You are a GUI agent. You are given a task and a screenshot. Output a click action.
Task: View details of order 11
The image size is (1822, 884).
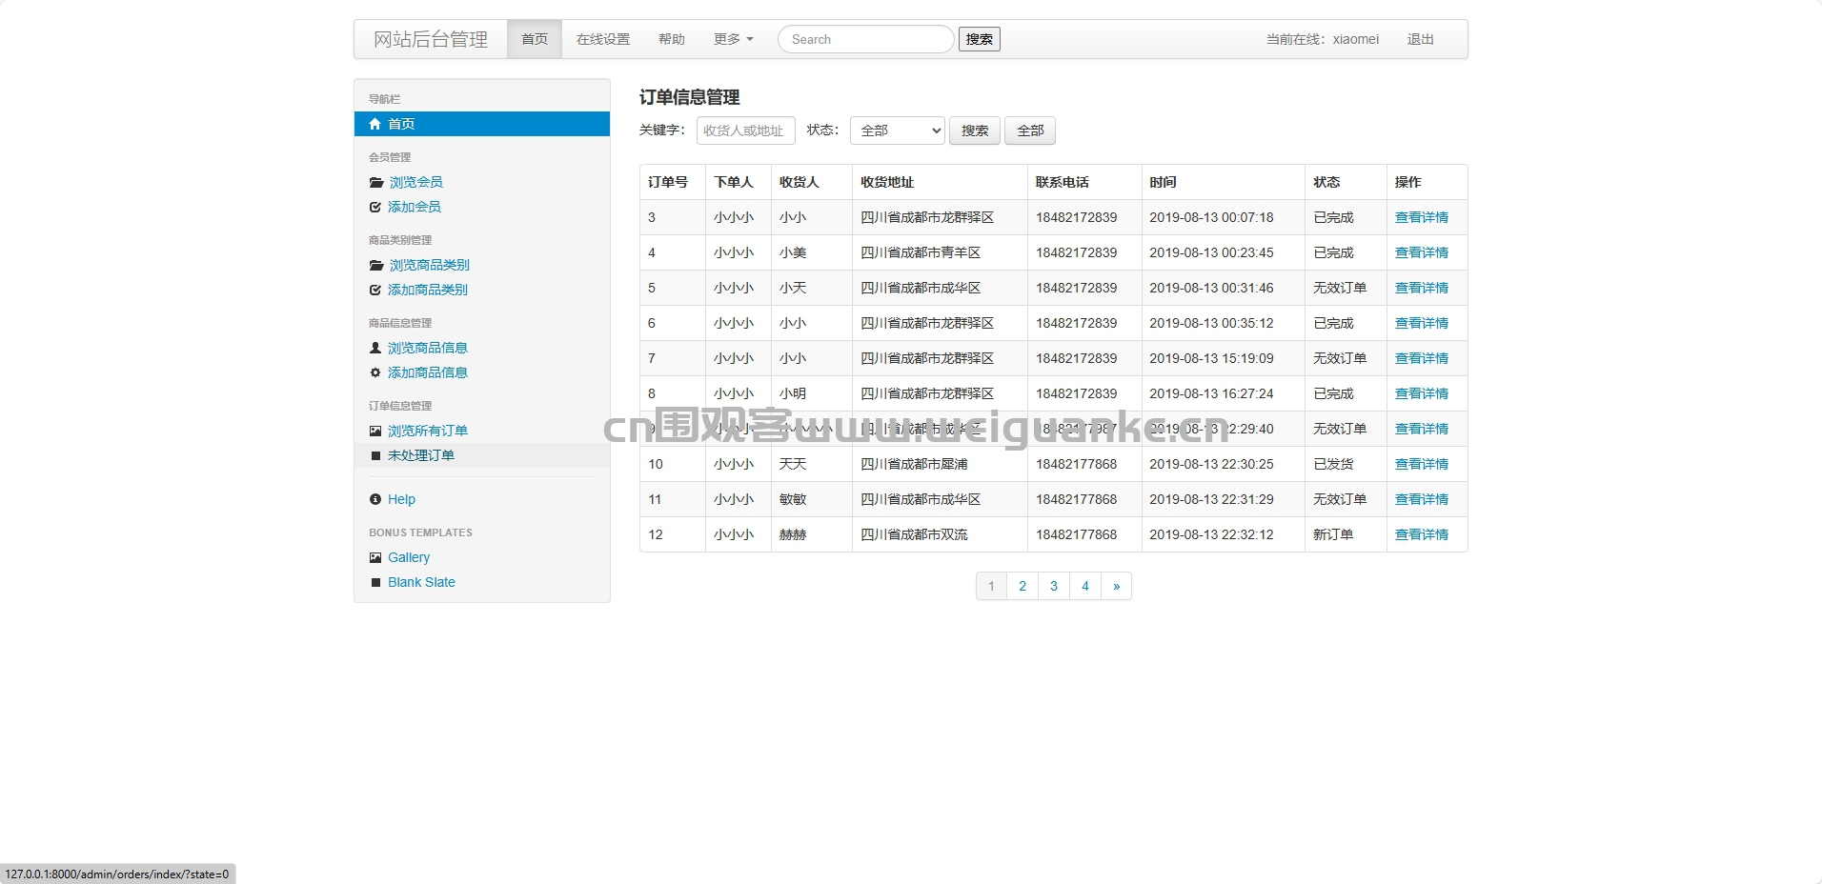[x=1422, y=499]
